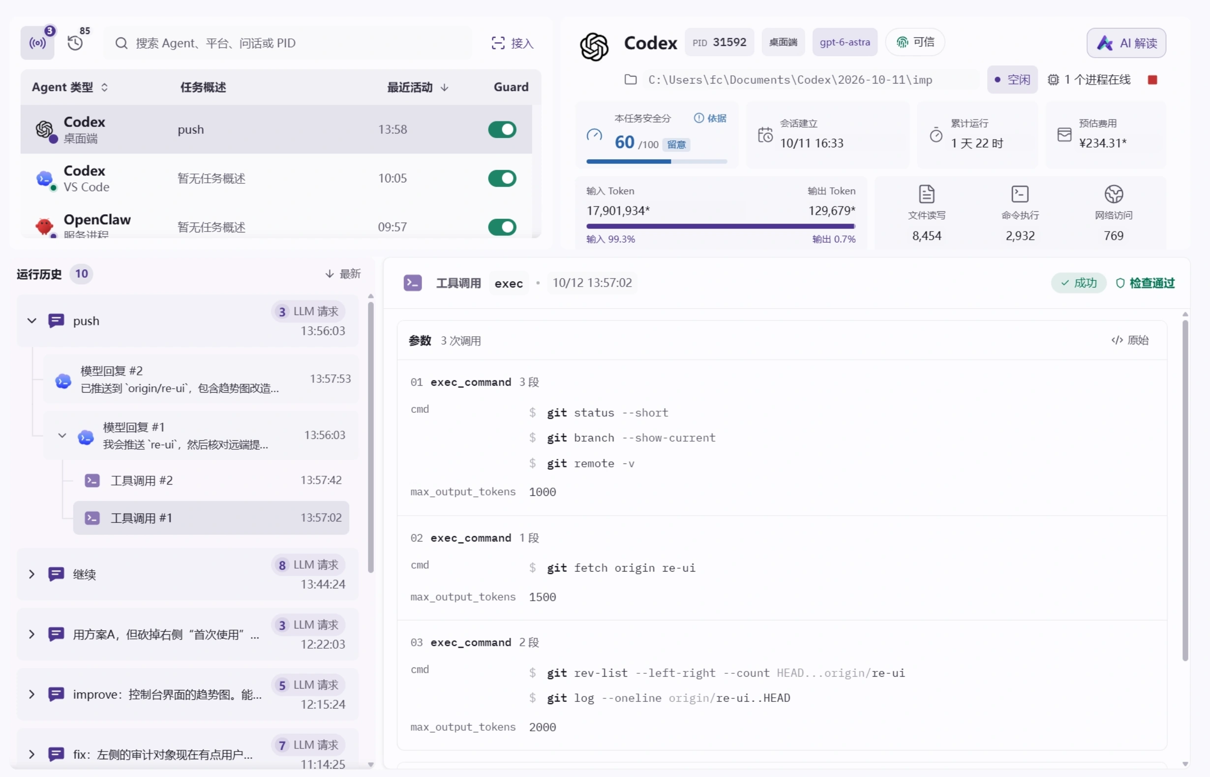Open the history clock icon showing 85
The height and width of the screenshot is (777, 1210).
click(x=75, y=43)
